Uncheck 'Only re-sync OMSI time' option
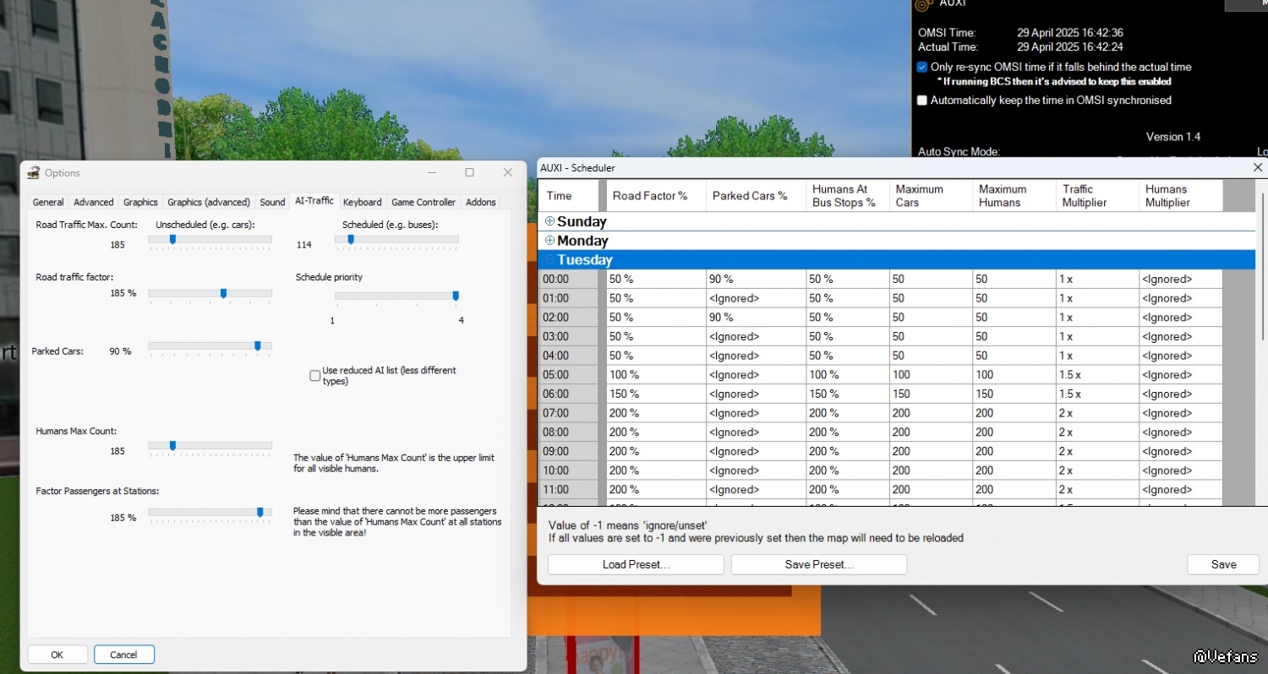 click(x=922, y=67)
